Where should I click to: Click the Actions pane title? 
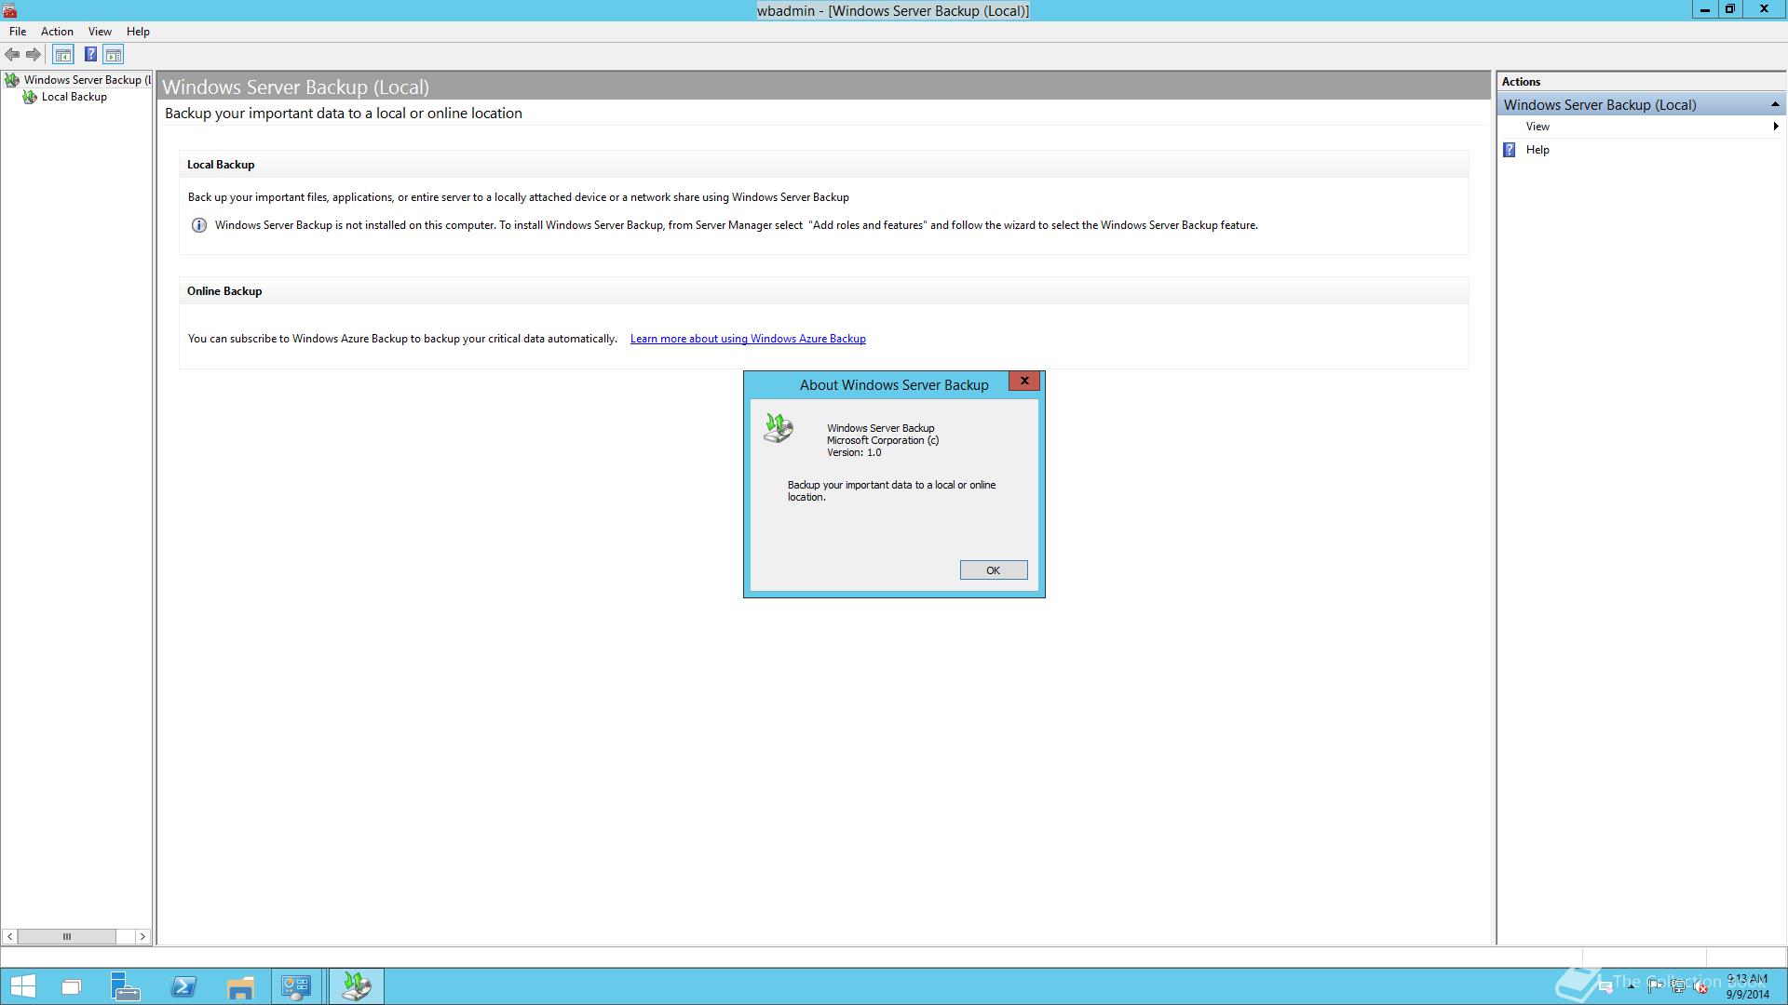pyautogui.click(x=1521, y=82)
